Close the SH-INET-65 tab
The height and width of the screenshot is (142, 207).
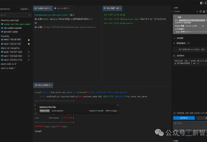tap(120, 8)
